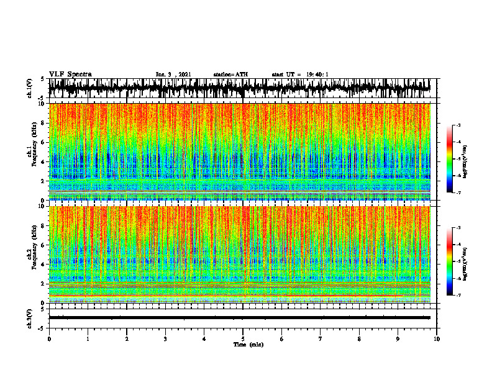Click the ch.2 color scale log(PSD) title

pyautogui.click(x=466, y=265)
